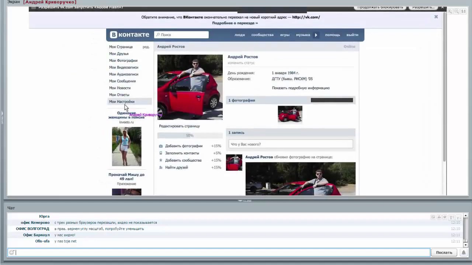Click the warning triangle icon in chat toolbar
The width and height of the screenshot is (472, 265).
(x=439, y=217)
